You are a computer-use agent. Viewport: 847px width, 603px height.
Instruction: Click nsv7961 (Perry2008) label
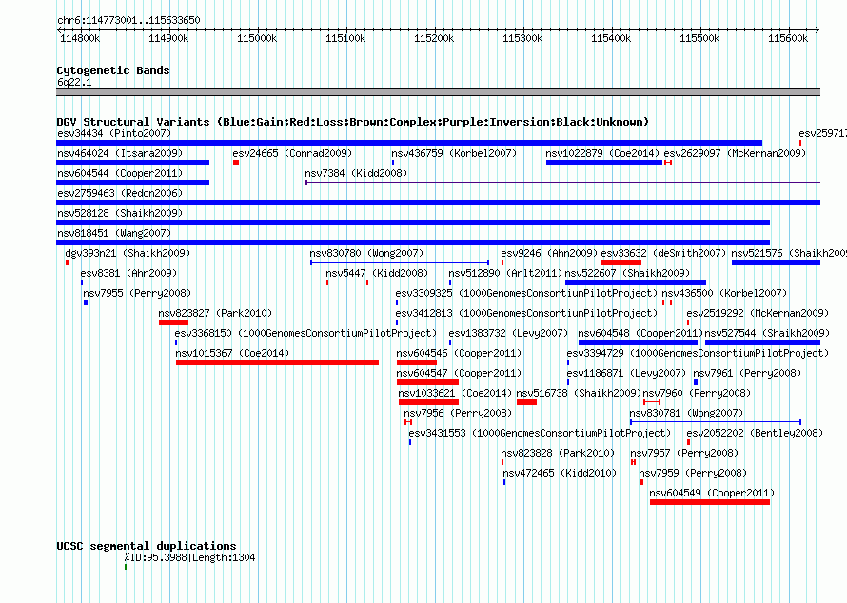pyautogui.click(x=747, y=373)
